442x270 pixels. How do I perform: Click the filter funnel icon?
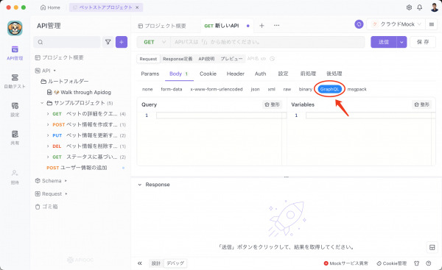click(x=108, y=42)
